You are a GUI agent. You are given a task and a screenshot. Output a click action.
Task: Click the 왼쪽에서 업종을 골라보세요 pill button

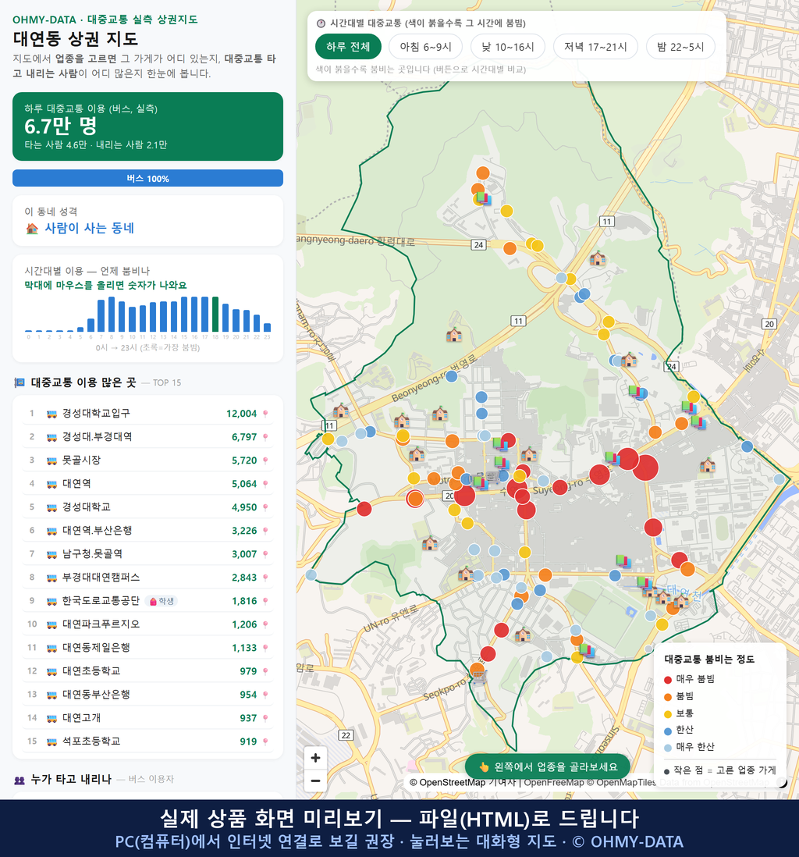[547, 766]
